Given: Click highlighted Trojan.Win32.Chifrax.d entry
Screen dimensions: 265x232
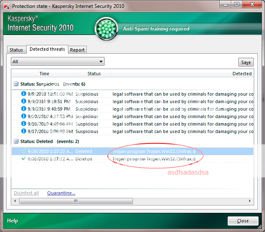Looking at the screenshot, I should (x=154, y=151).
